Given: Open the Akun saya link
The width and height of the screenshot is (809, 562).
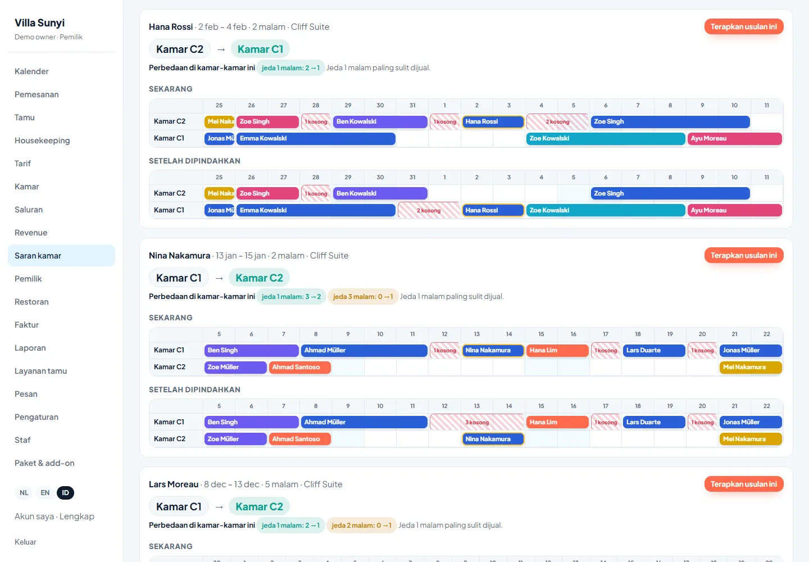Looking at the screenshot, I should point(34,516).
